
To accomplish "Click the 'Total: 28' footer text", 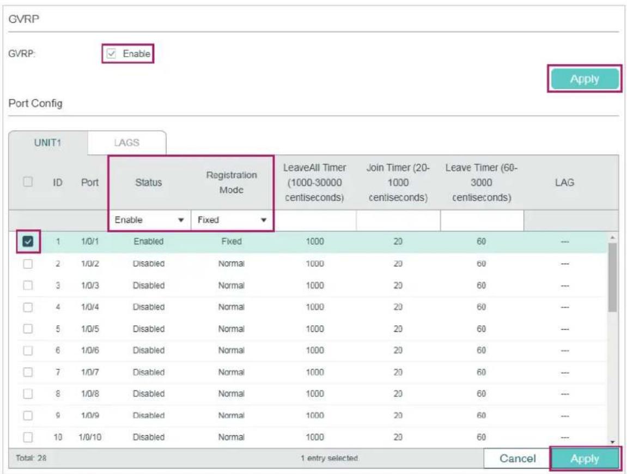I will (31, 458).
